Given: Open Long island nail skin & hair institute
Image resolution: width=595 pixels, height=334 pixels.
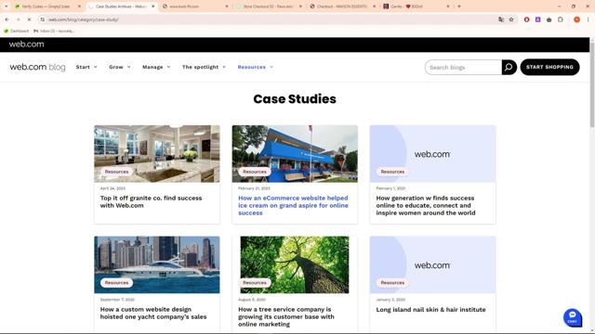Looking at the screenshot, I should pyautogui.click(x=430, y=309).
